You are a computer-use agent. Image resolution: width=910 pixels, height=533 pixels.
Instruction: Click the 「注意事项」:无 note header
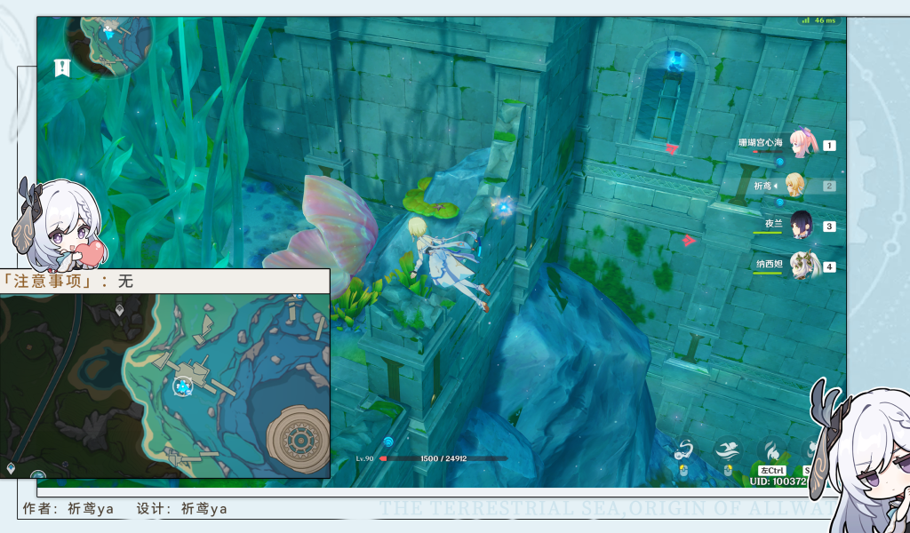pyautogui.click(x=68, y=282)
